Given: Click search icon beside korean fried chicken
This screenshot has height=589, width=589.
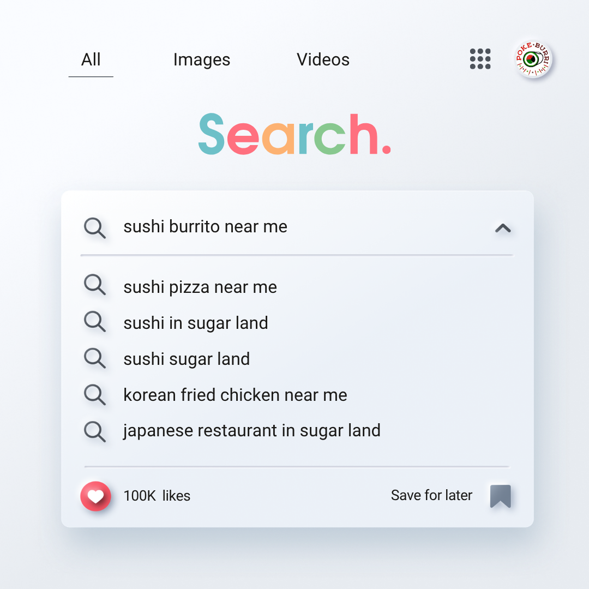Looking at the screenshot, I should click(95, 394).
